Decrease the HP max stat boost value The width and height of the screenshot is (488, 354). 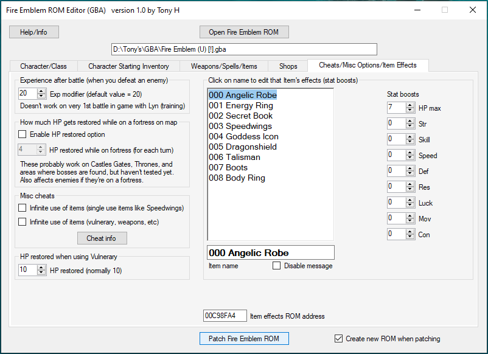(410, 111)
